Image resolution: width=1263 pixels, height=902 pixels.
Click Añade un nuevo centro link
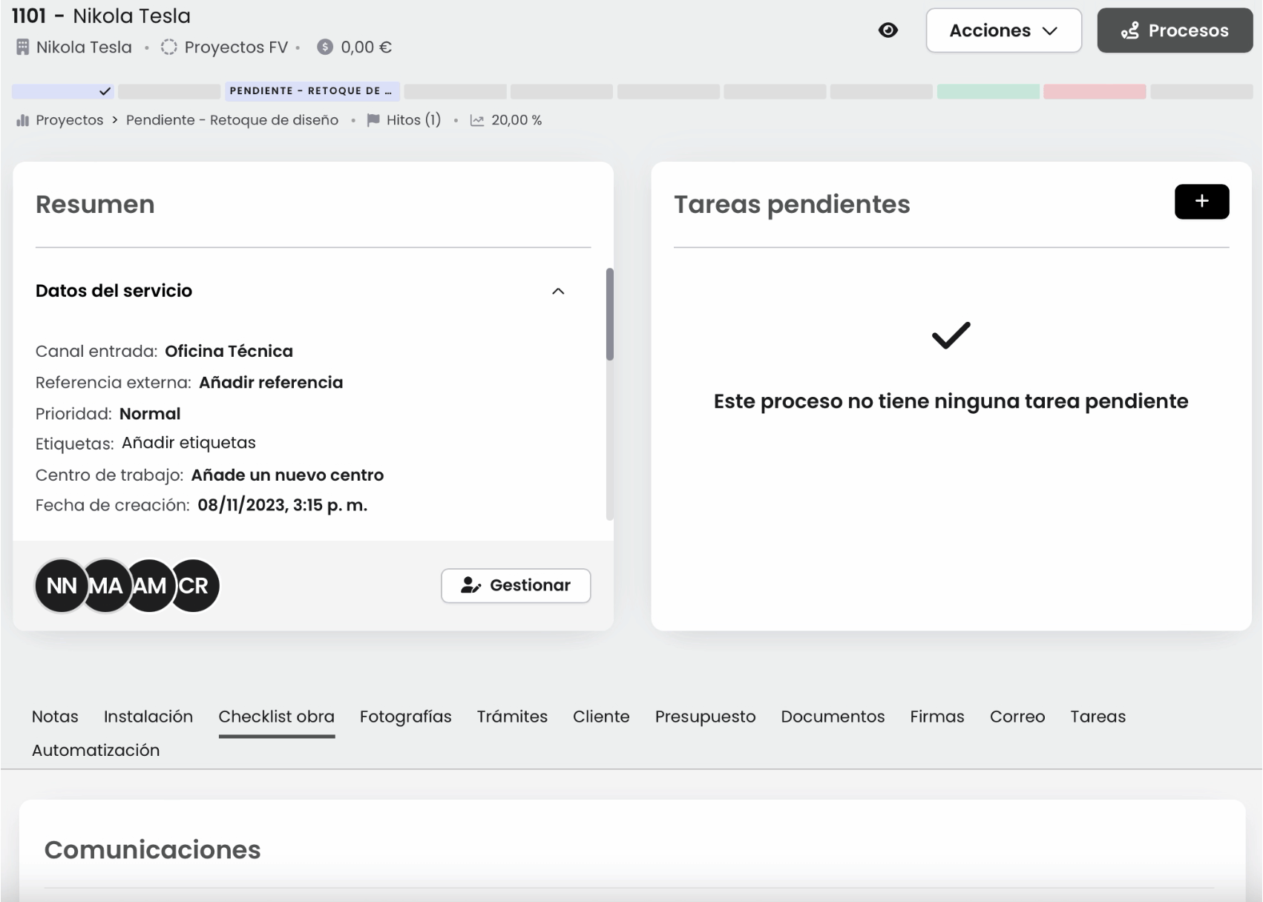click(x=287, y=475)
